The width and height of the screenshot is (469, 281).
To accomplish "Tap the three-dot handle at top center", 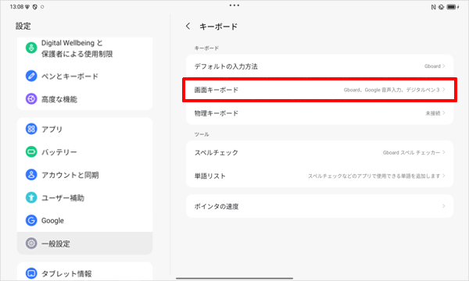I will point(234,5).
